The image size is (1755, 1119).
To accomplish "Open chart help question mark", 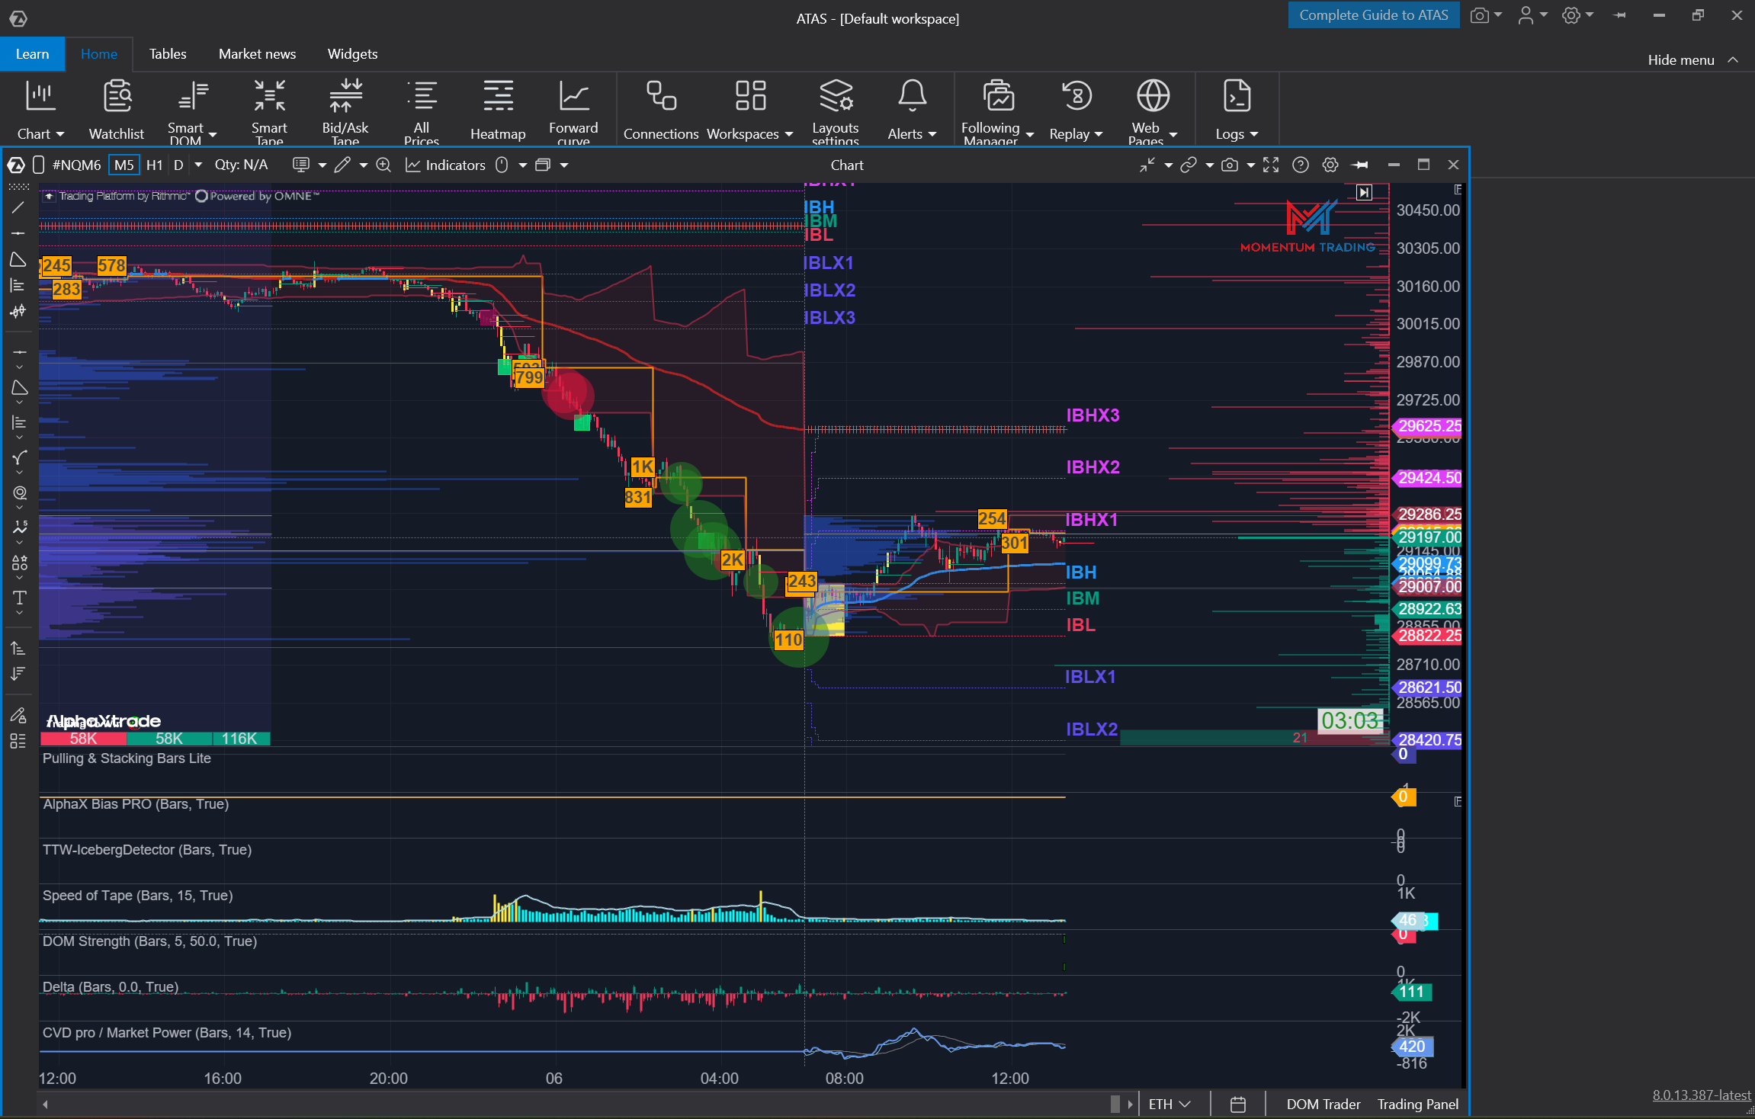I will 1301,165.
